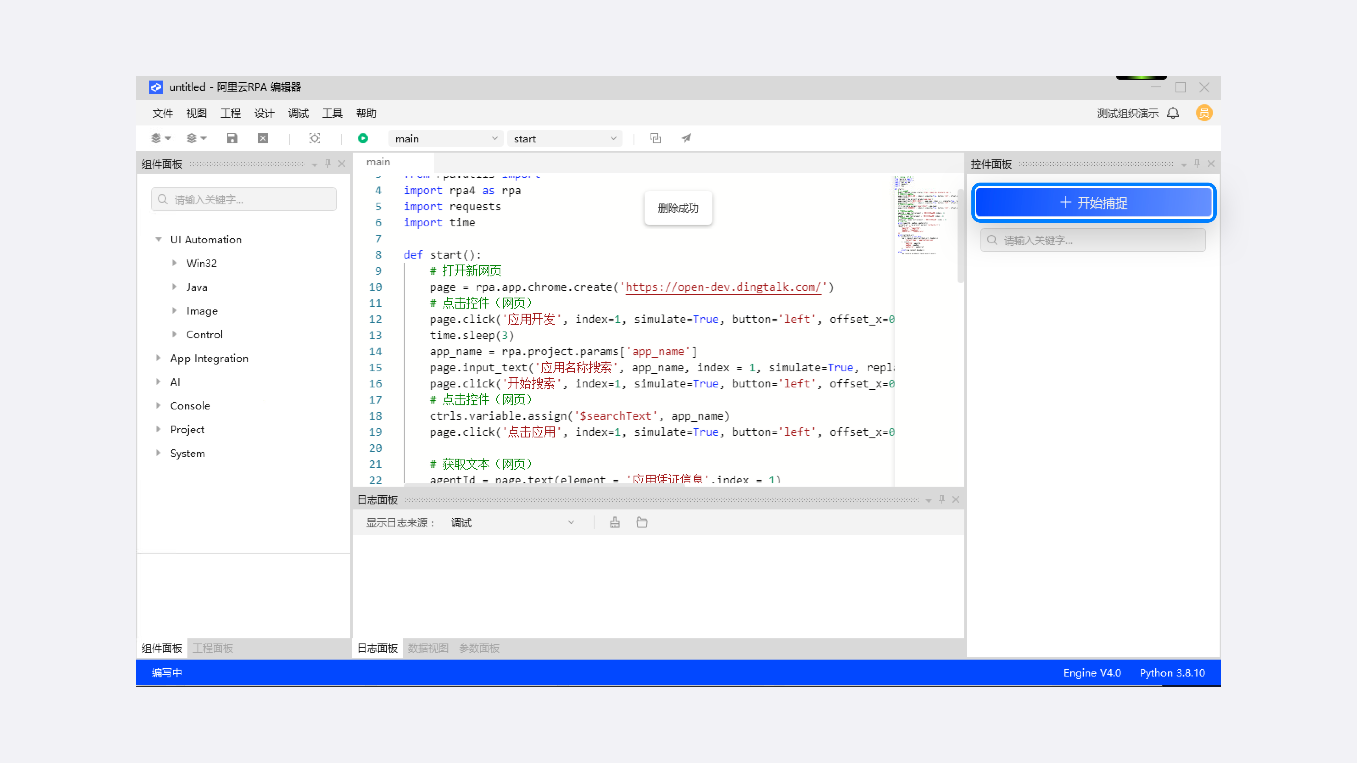Select the bottom 组件面板 tab
Image resolution: width=1357 pixels, height=763 pixels.
162,648
